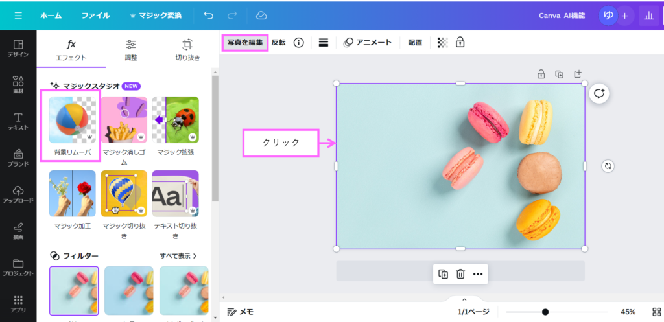Click the rotate handle beside image

[608, 166]
